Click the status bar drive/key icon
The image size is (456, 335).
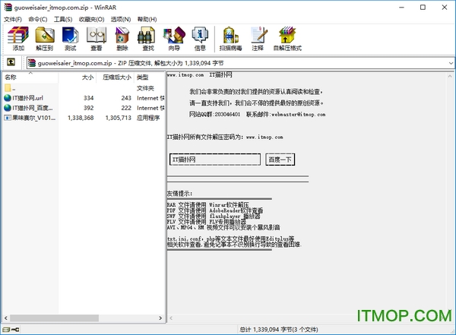pyautogui.click(x=11, y=330)
